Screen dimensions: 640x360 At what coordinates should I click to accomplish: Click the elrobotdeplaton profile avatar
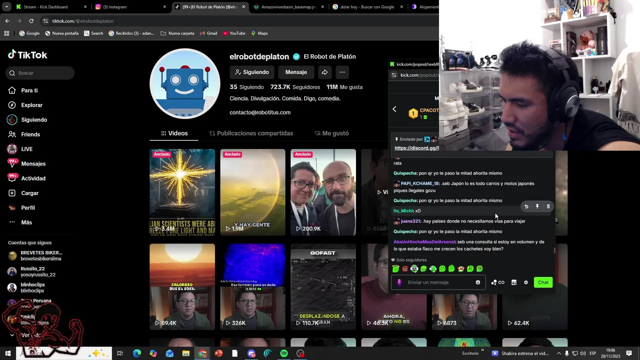(x=185, y=83)
